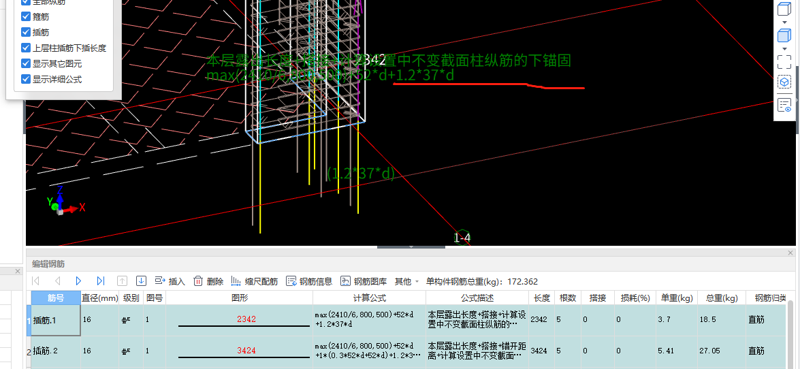Click the panel splitter handle above 编辑钢筋
800x369 pixels.
(411, 247)
